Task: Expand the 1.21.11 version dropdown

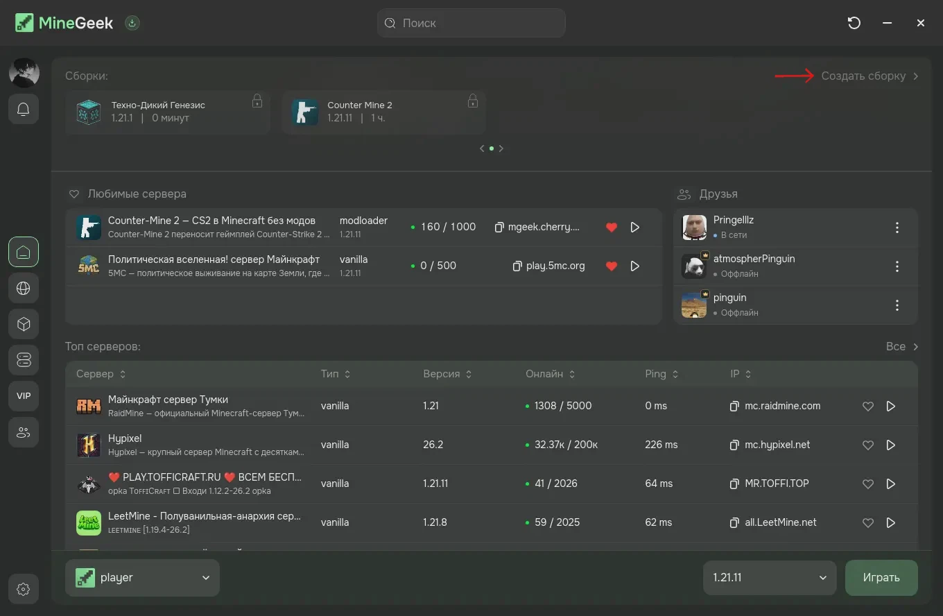Action: point(770,578)
